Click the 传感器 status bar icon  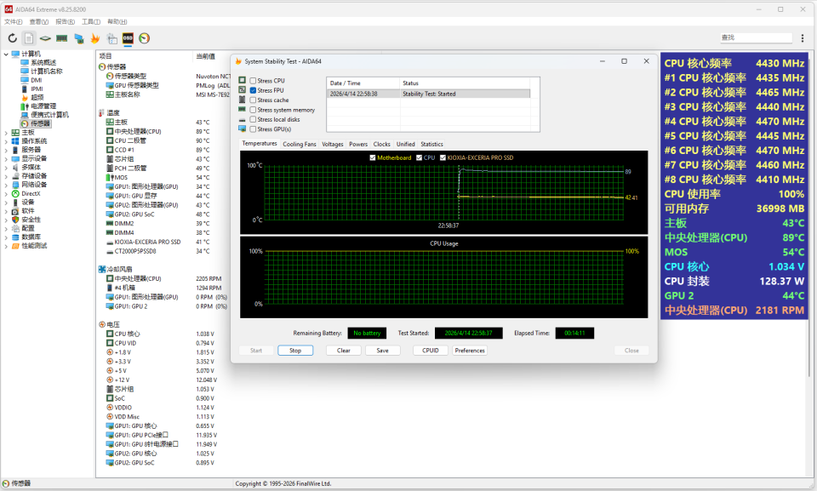[x=6, y=483]
